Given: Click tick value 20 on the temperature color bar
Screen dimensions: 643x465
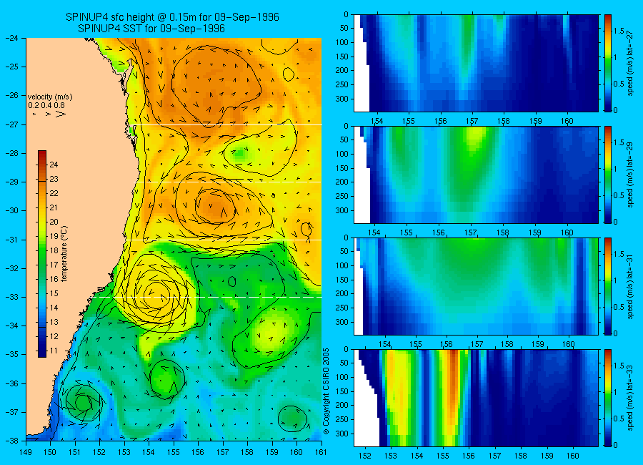Looking at the screenshot, I should point(54,222).
